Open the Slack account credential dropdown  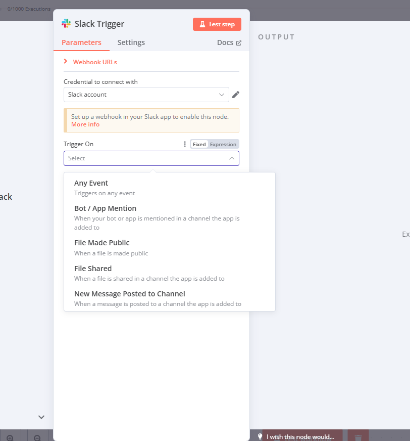tap(146, 95)
